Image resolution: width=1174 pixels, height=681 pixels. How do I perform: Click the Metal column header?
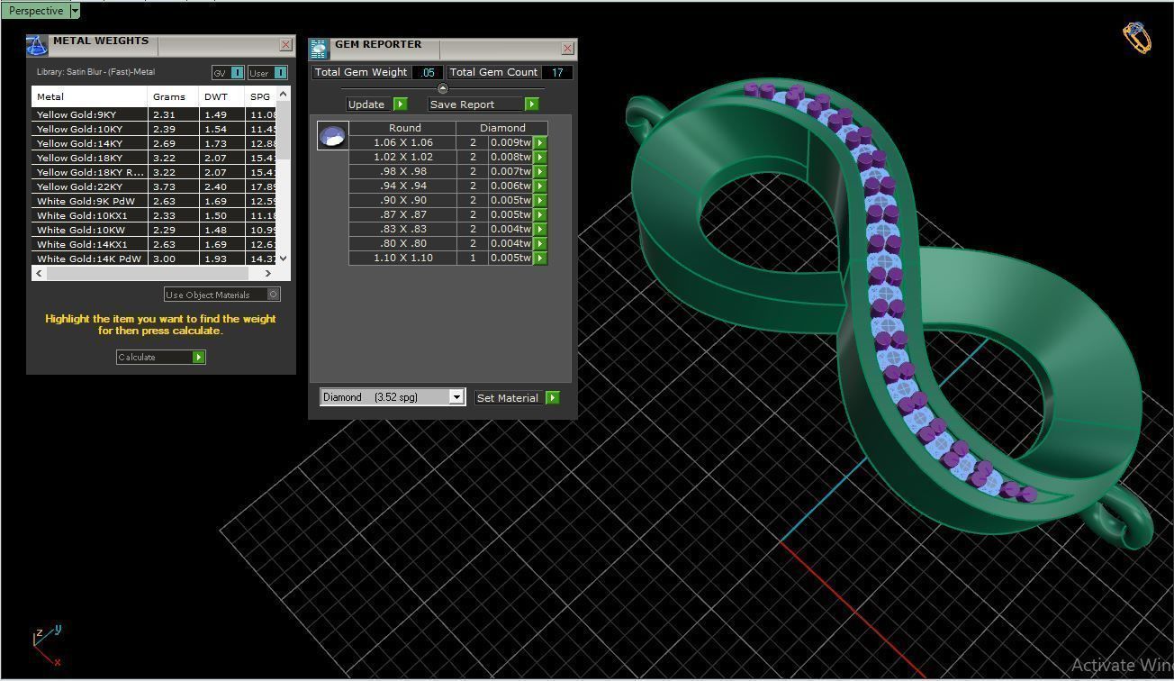coord(89,96)
